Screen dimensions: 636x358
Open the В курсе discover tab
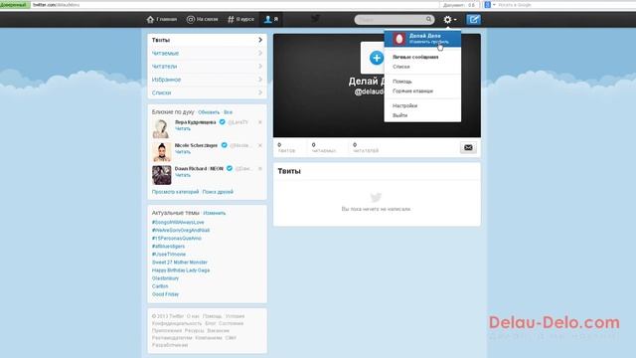[240, 19]
